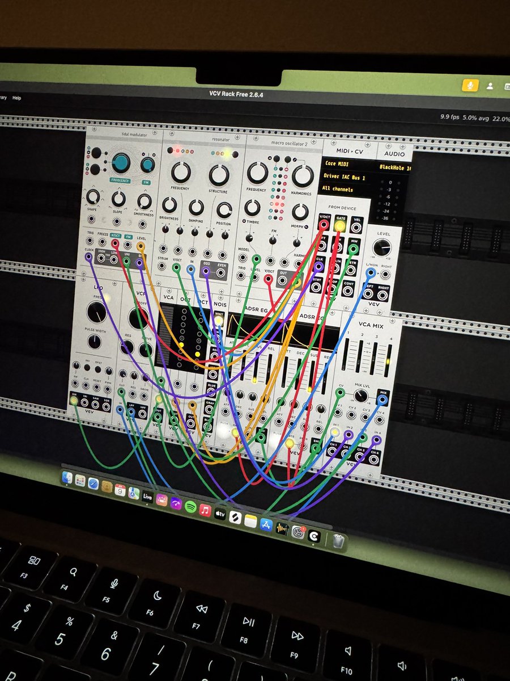Click the Spotify icon in the Dock

tap(190, 507)
